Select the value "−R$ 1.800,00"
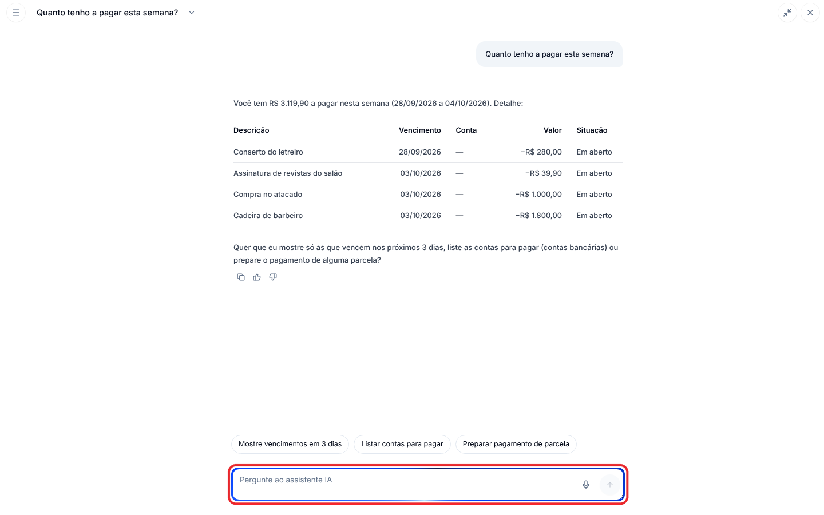 click(538, 216)
